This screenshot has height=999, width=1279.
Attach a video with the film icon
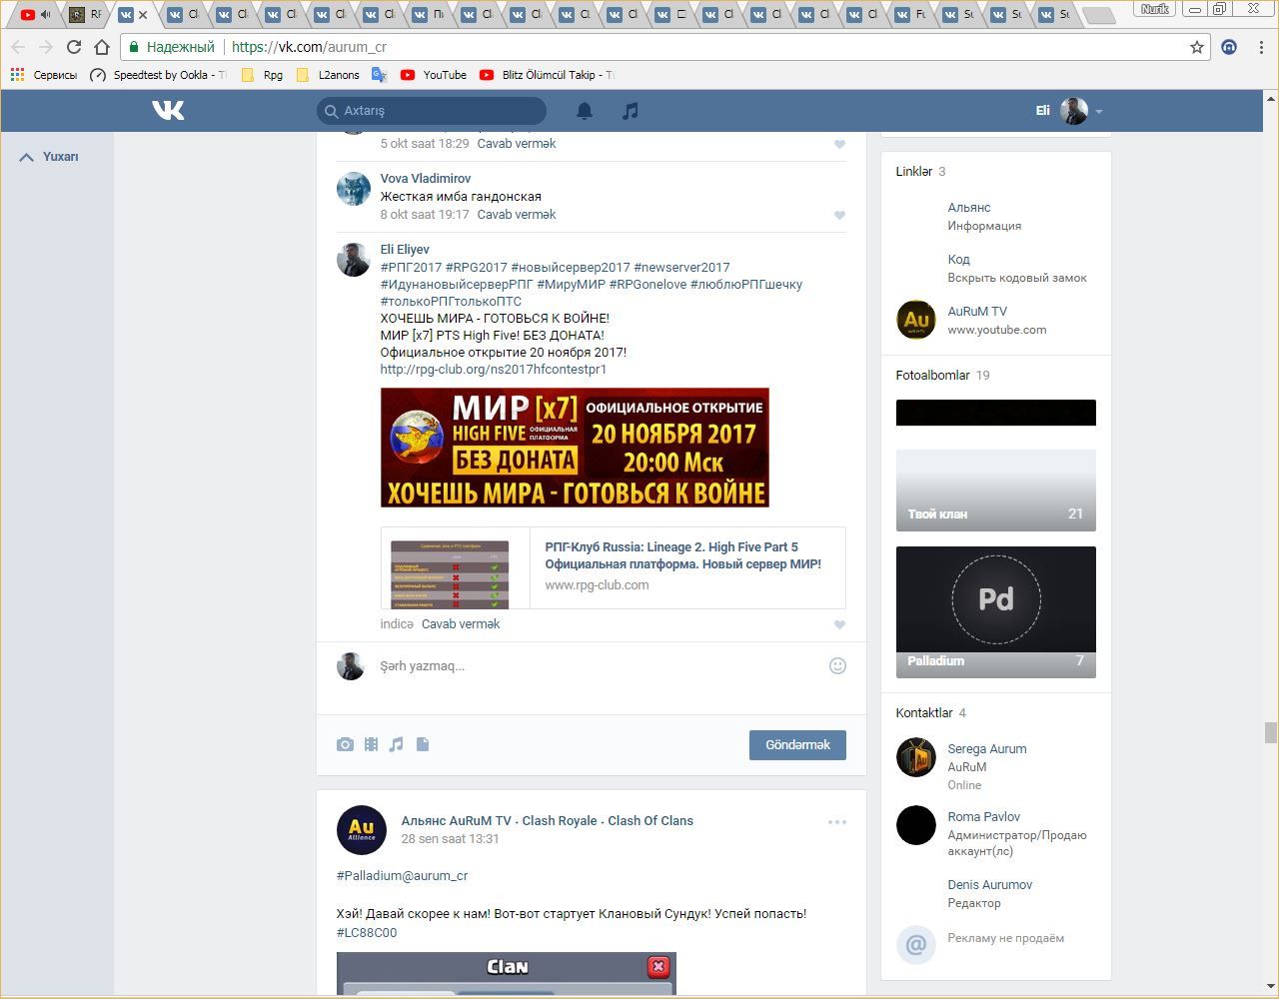[x=371, y=744]
